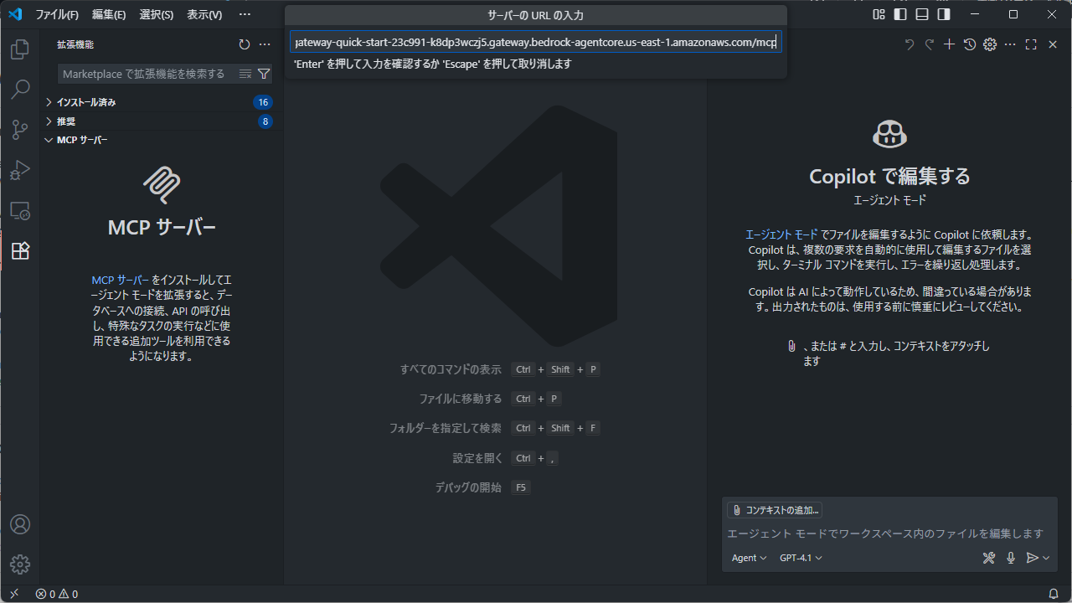
Task: Expand the 推奨 section
Action: [159, 121]
